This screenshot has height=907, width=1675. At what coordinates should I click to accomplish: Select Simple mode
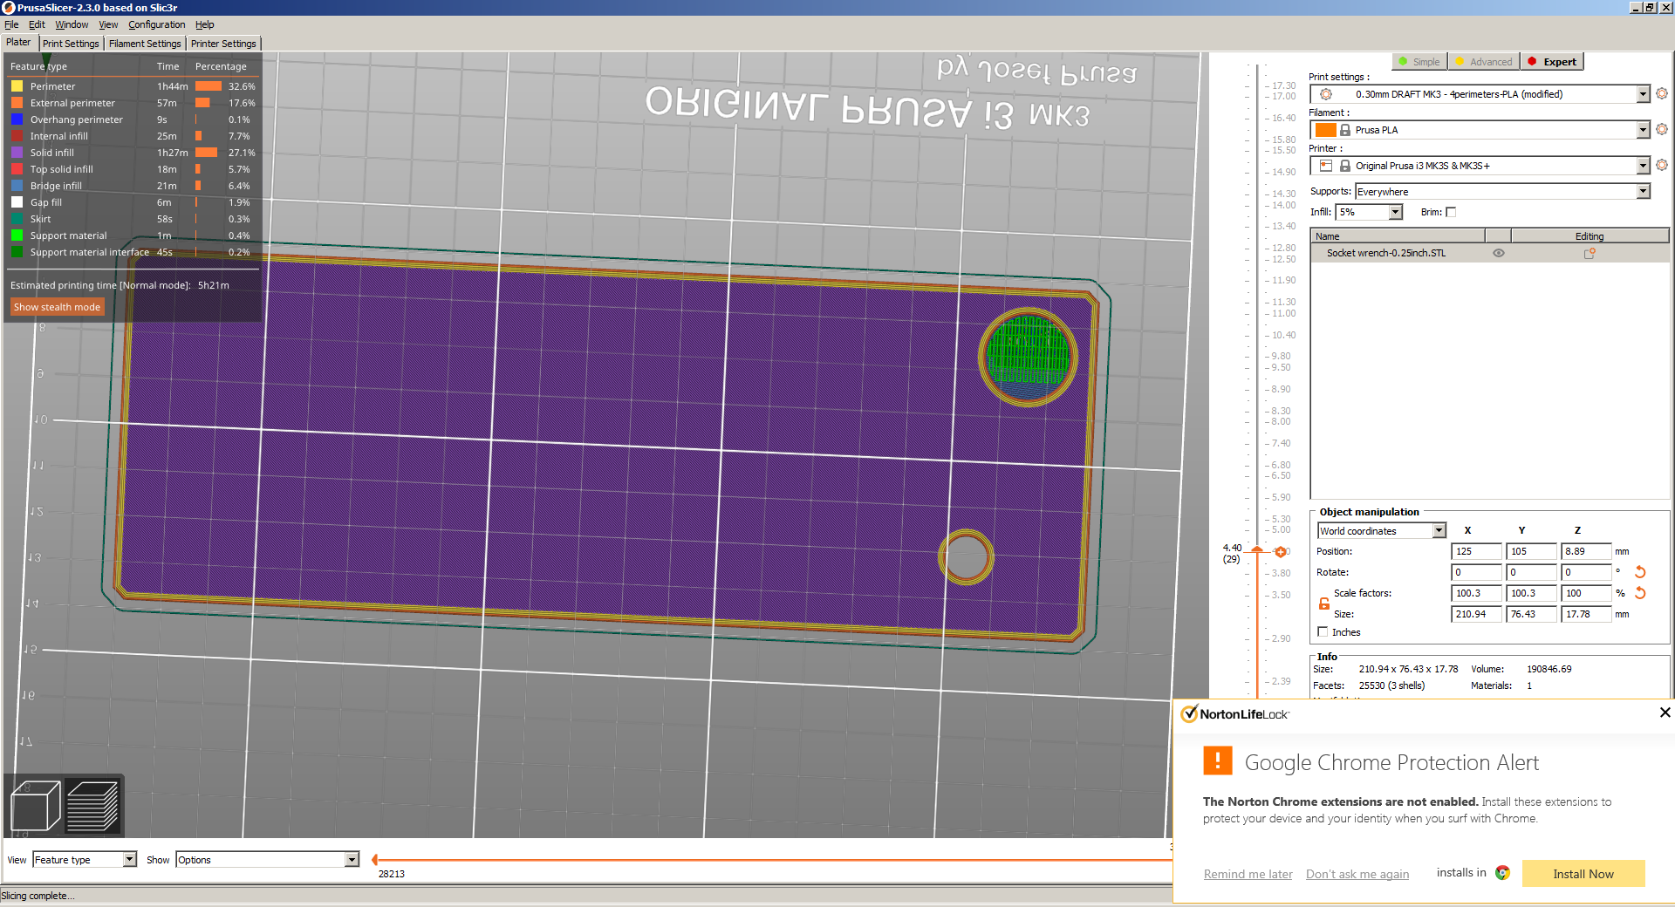coord(1419,62)
